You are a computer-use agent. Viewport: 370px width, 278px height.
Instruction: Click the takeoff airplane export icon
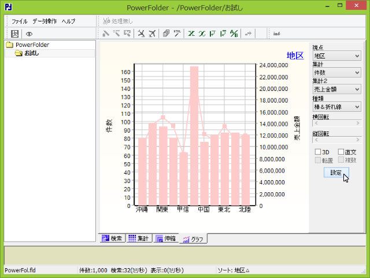click(x=152, y=34)
